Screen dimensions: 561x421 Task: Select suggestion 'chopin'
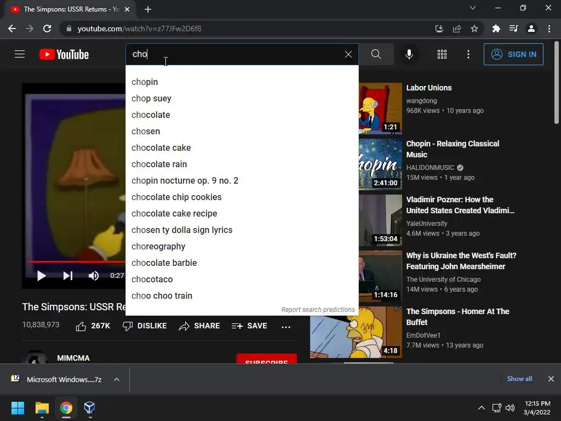[x=242, y=82]
